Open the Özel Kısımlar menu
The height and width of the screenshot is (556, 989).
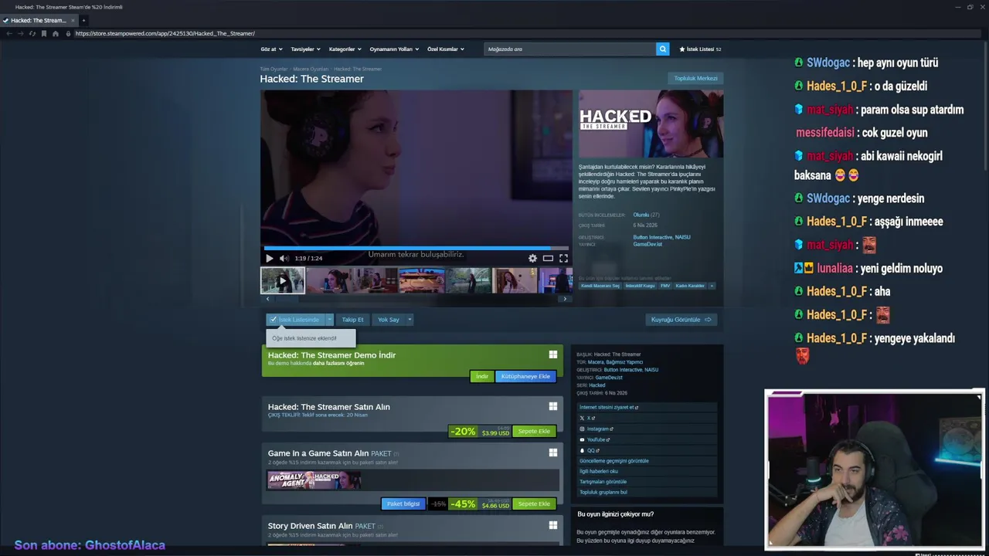(x=446, y=49)
